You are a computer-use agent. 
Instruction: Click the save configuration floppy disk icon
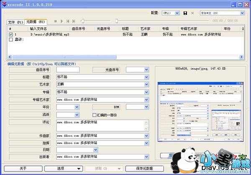point(185,13)
